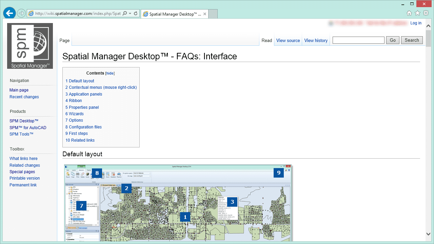
Task: Open the View history tab
Action: [316, 40]
